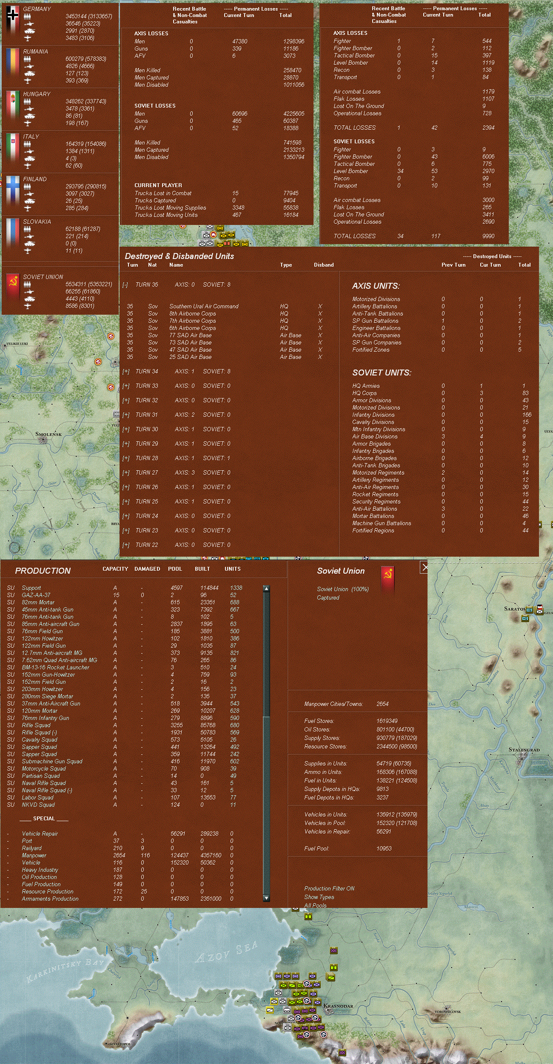Click Italy's tank AFV icon

point(29,159)
